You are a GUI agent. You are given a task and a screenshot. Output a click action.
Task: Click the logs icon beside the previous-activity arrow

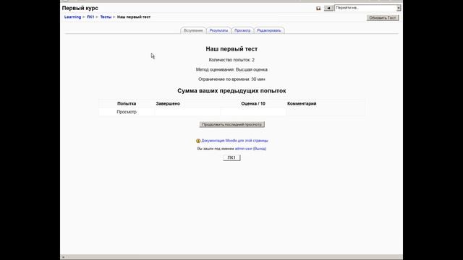[x=318, y=8]
